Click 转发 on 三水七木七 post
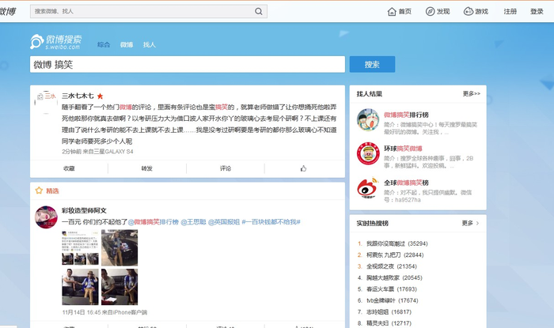Image resolution: width=554 pixels, height=328 pixels. pos(147,168)
